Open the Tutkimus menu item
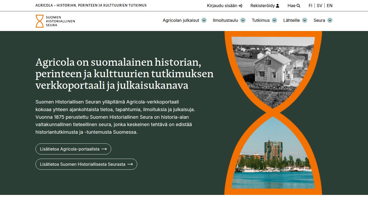The height and width of the screenshot is (207, 368). [x=261, y=20]
